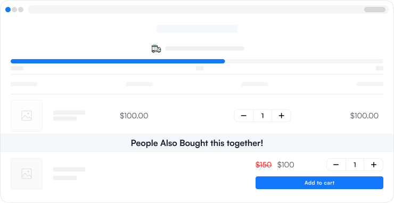Decrease quantity of the recommended product
This screenshot has width=394, height=203.
[336, 165]
